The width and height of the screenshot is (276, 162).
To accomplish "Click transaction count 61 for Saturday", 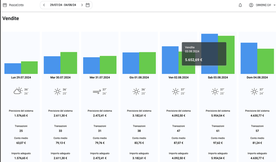I will (x=218, y=131).
